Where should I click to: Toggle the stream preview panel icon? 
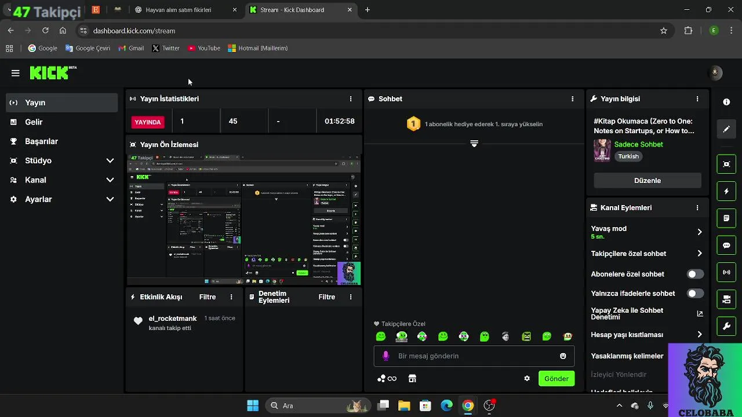[x=726, y=164]
